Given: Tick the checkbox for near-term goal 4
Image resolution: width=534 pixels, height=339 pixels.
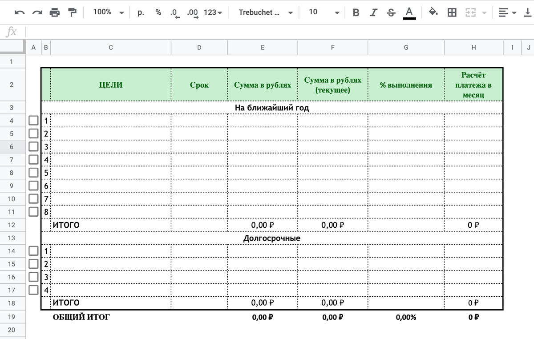Looking at the screenshot, I should pos(33,159).
